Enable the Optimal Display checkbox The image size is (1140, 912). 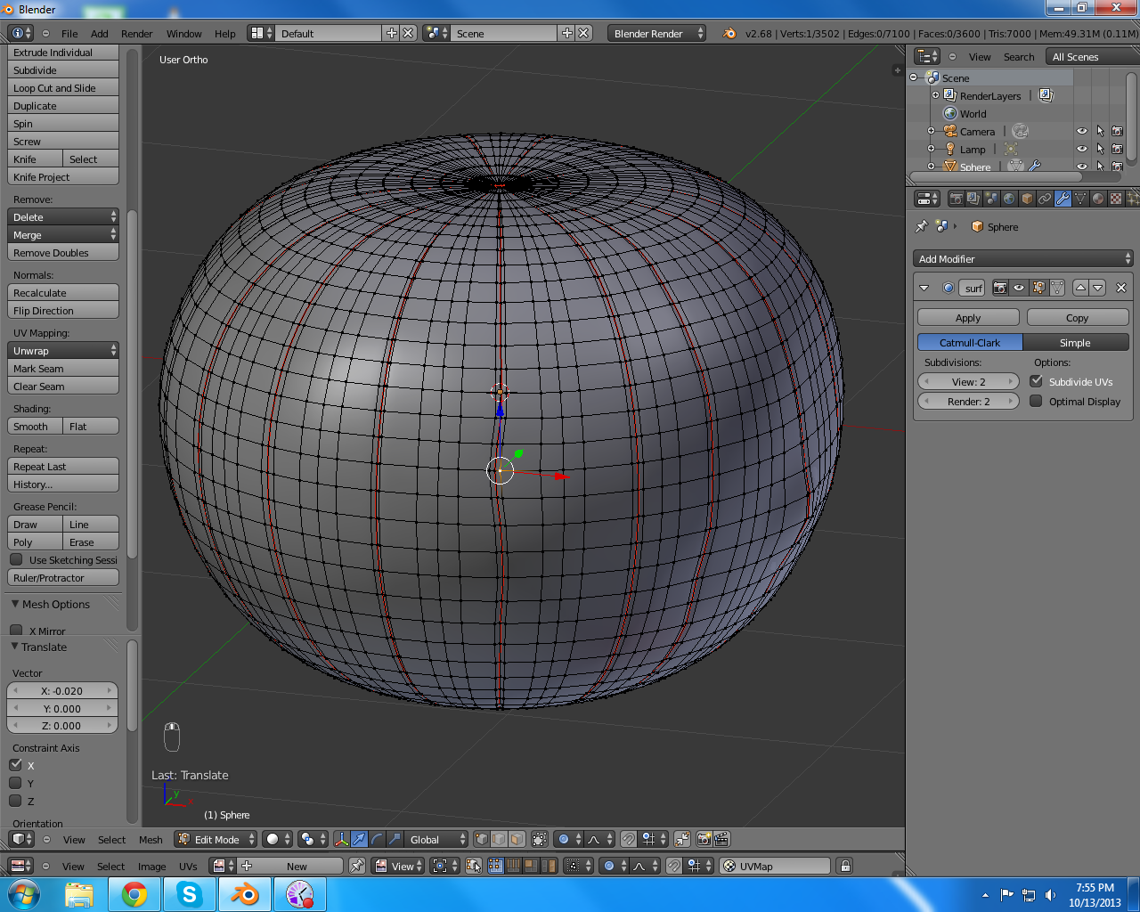pos(1036,402)
